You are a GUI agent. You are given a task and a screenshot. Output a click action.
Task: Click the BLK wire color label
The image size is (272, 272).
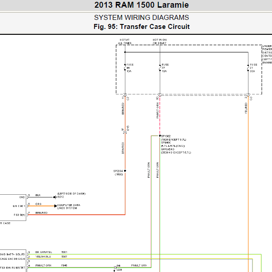click(38, 195)
